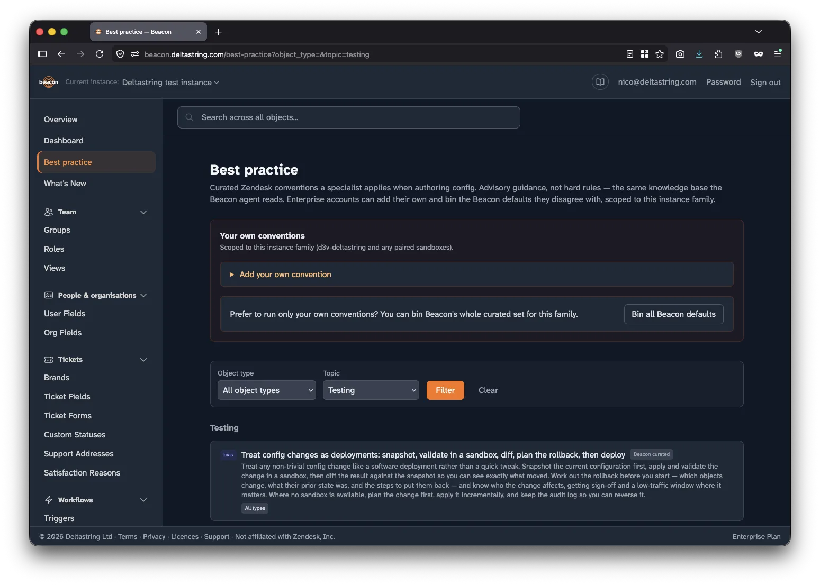820x585 pixels.
Task: Expand Add your own convention
Action: tap(476, 274)
